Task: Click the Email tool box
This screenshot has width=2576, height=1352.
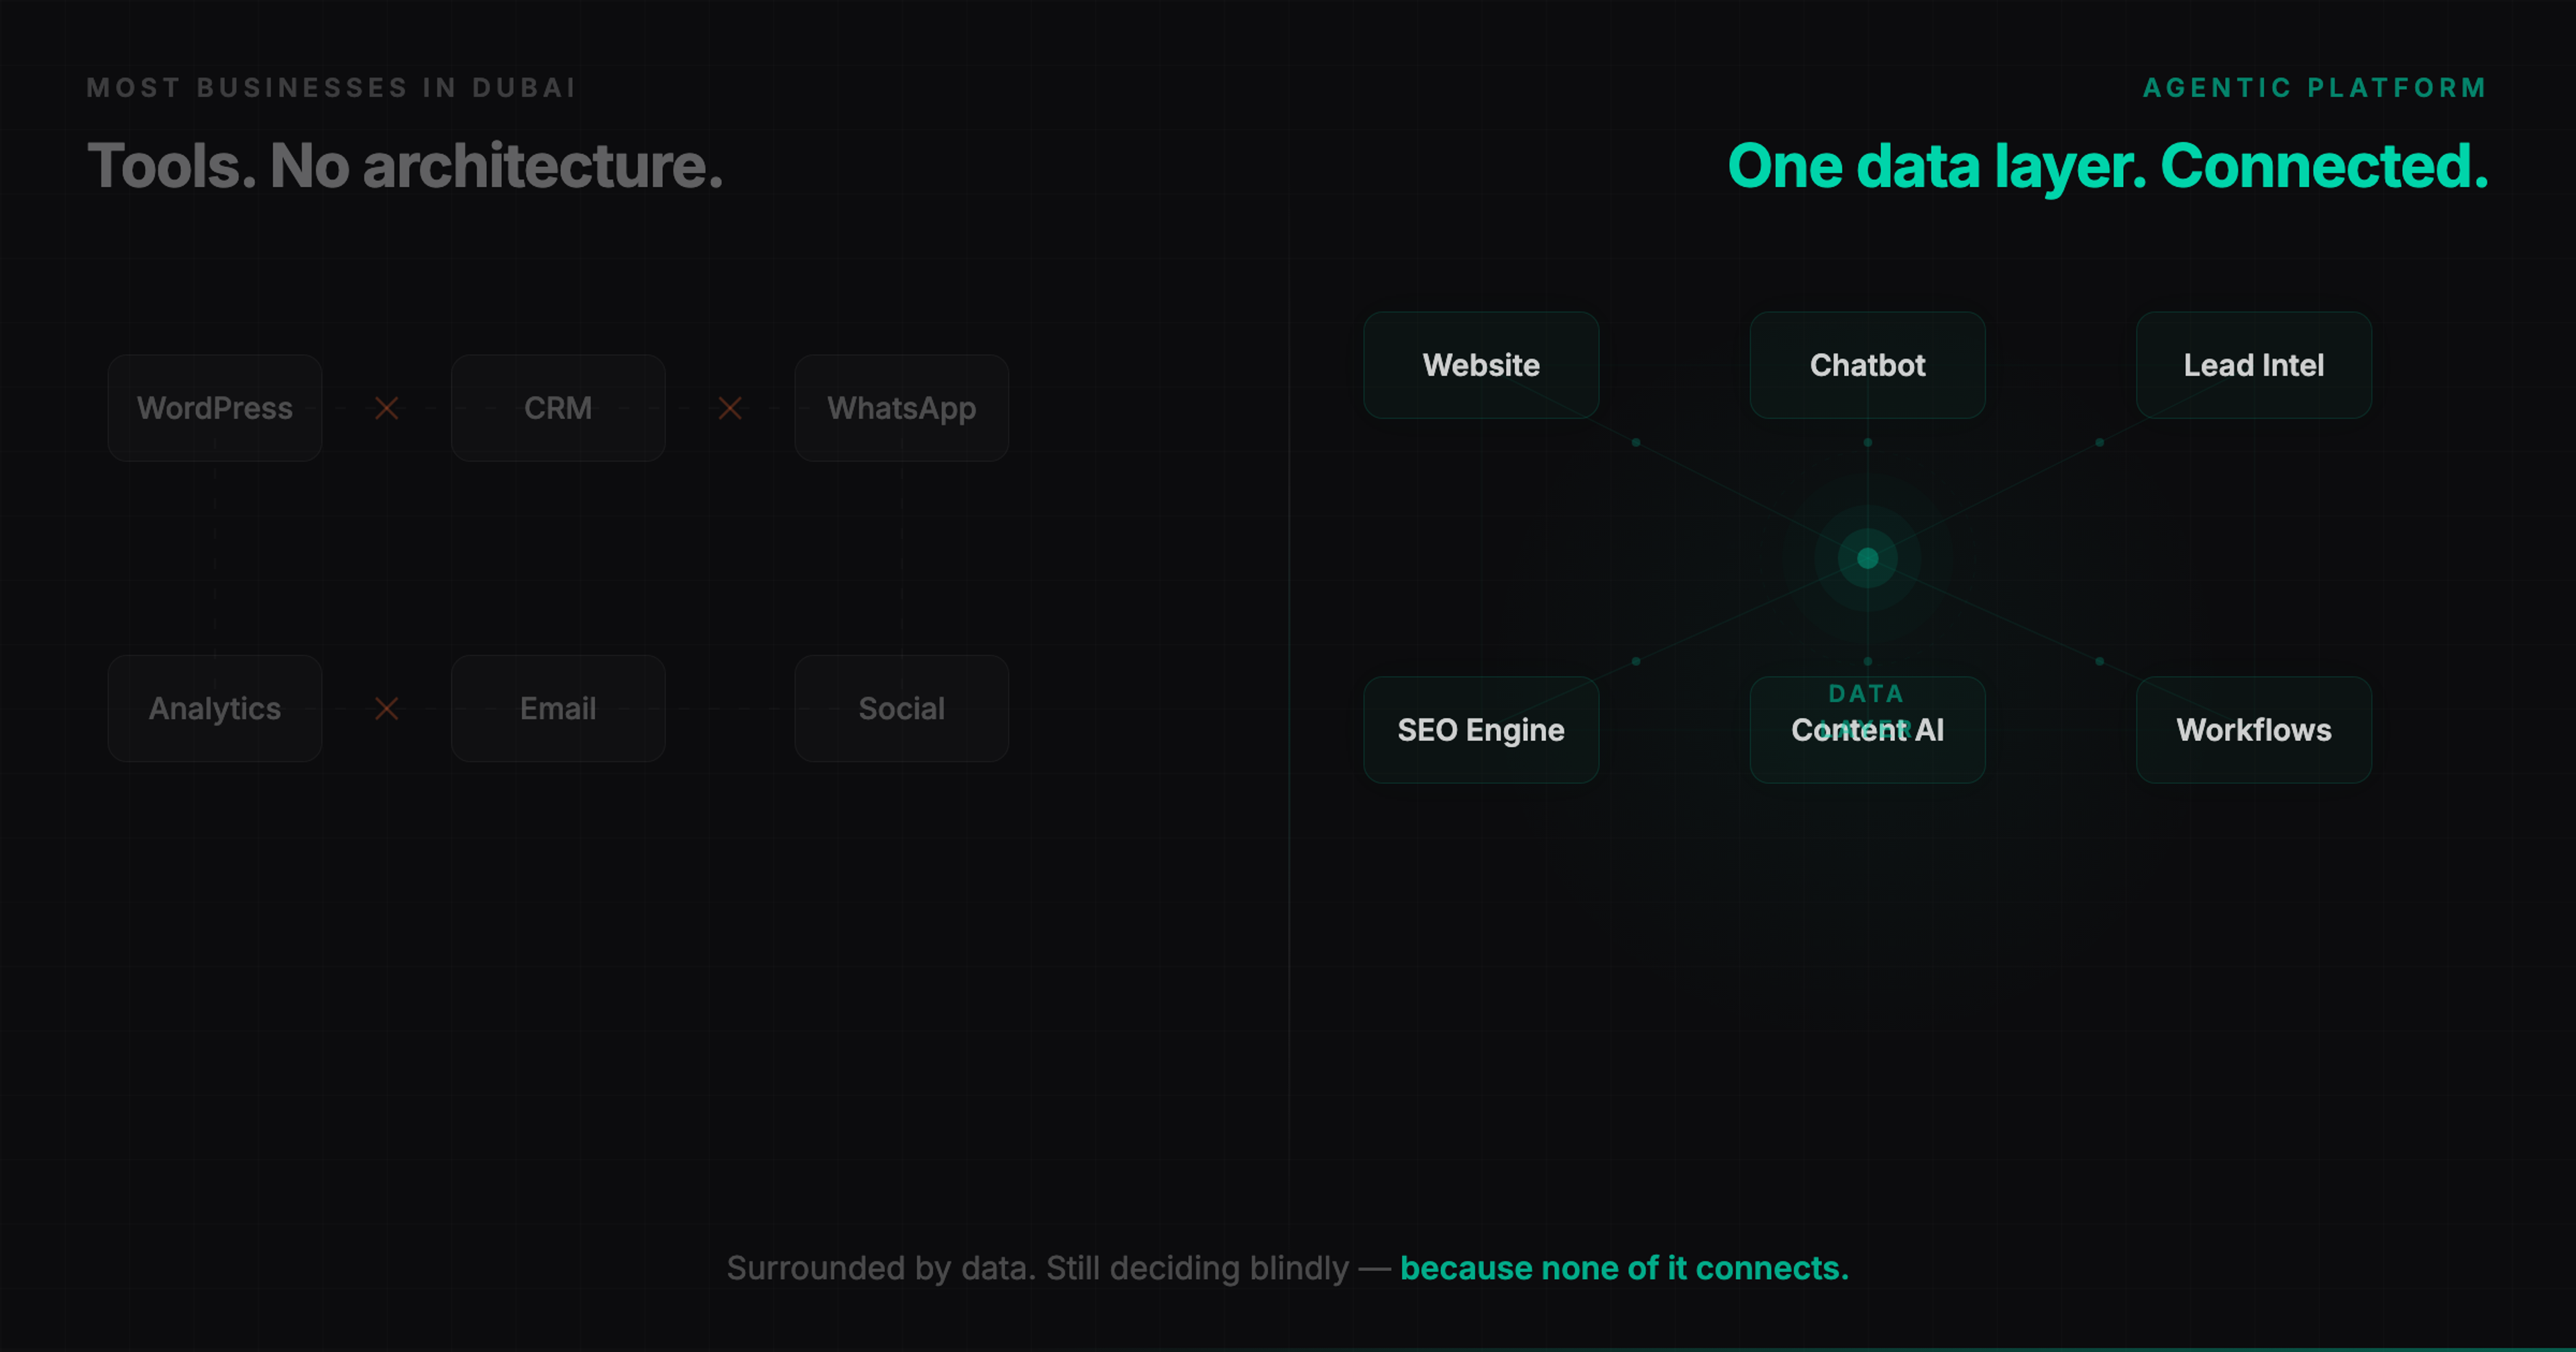Action: pos(558,708)
